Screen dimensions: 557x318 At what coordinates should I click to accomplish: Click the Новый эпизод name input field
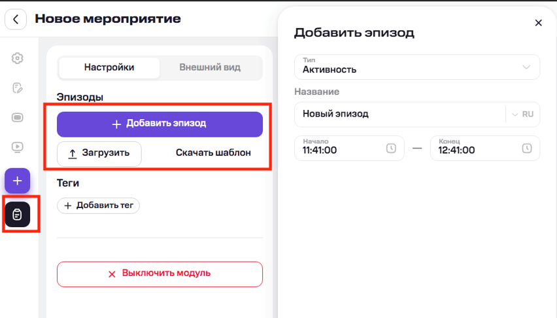(399, 114)
